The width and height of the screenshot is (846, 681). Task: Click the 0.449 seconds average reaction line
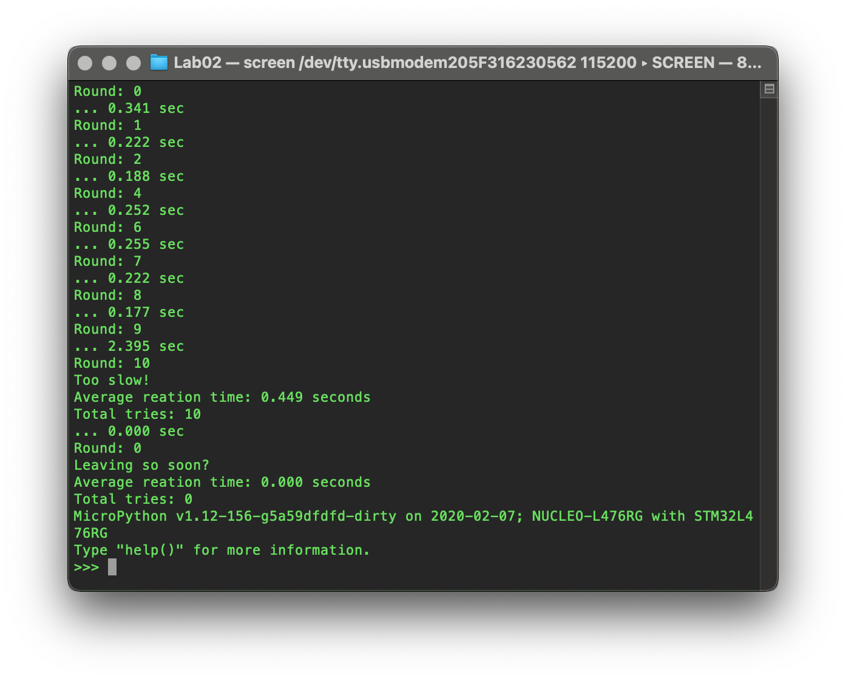pos(222,397)
